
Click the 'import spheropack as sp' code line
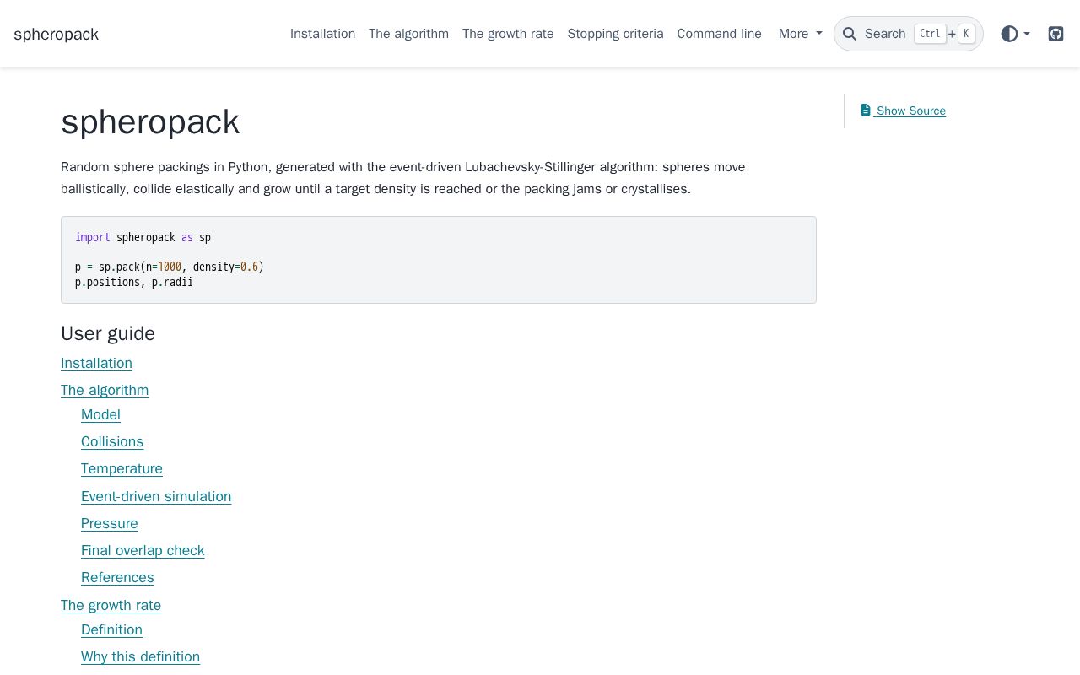(143, 238)
